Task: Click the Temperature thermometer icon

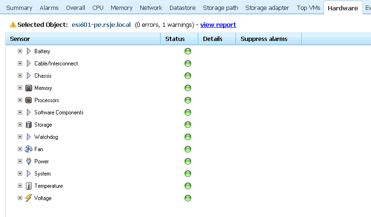Action: pyautogui.click(x=29, y=186)
